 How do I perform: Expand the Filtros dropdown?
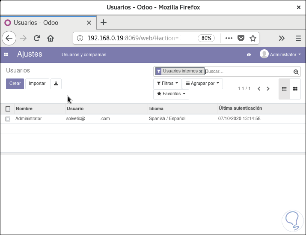pos(167,84)
